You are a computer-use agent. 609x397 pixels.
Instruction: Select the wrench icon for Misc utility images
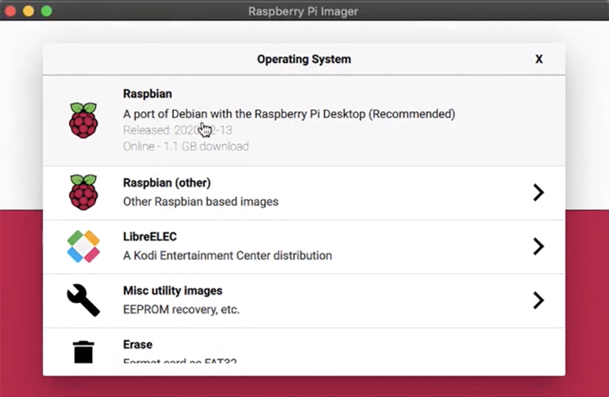(84, 300)
